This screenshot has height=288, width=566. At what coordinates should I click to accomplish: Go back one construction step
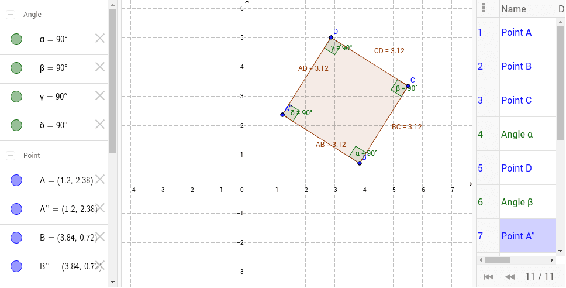pyautogui.click(x=510, y=277)
